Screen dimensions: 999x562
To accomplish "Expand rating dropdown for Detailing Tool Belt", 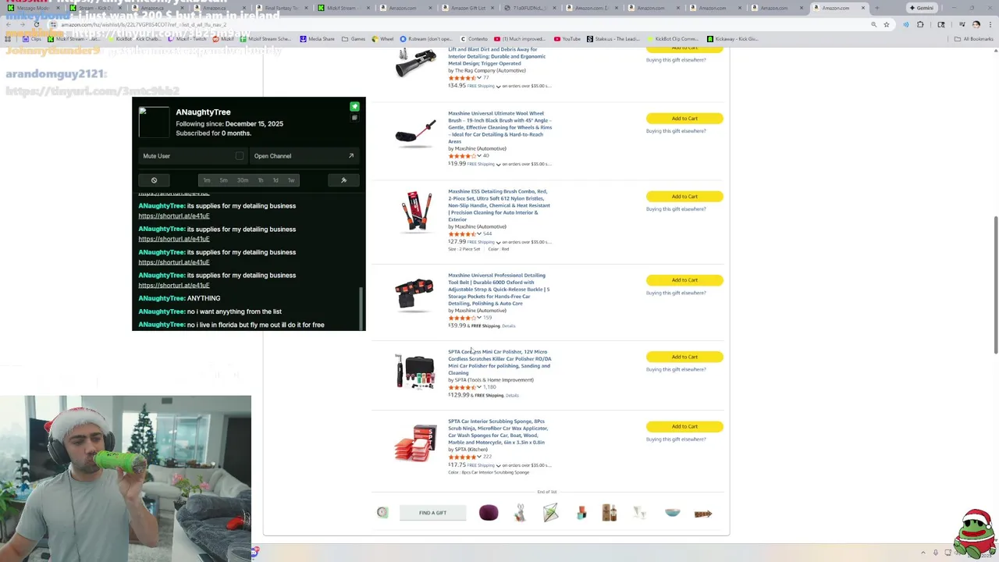I will click(479, 318).
